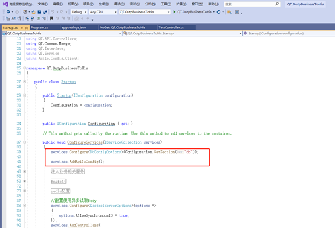The image size is (335, 228).
Task: Open the 项目(P) menu
Action: [x=88, y=4]
